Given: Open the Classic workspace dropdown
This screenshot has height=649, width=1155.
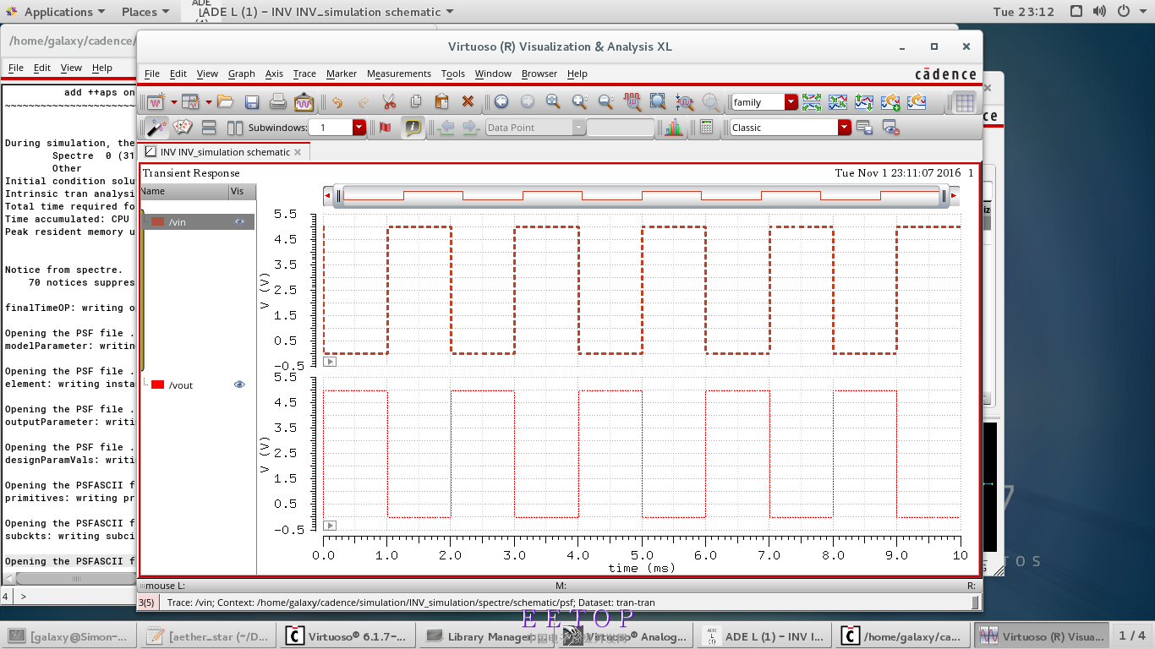Looking at the screenshot, I should coord(844,128).
